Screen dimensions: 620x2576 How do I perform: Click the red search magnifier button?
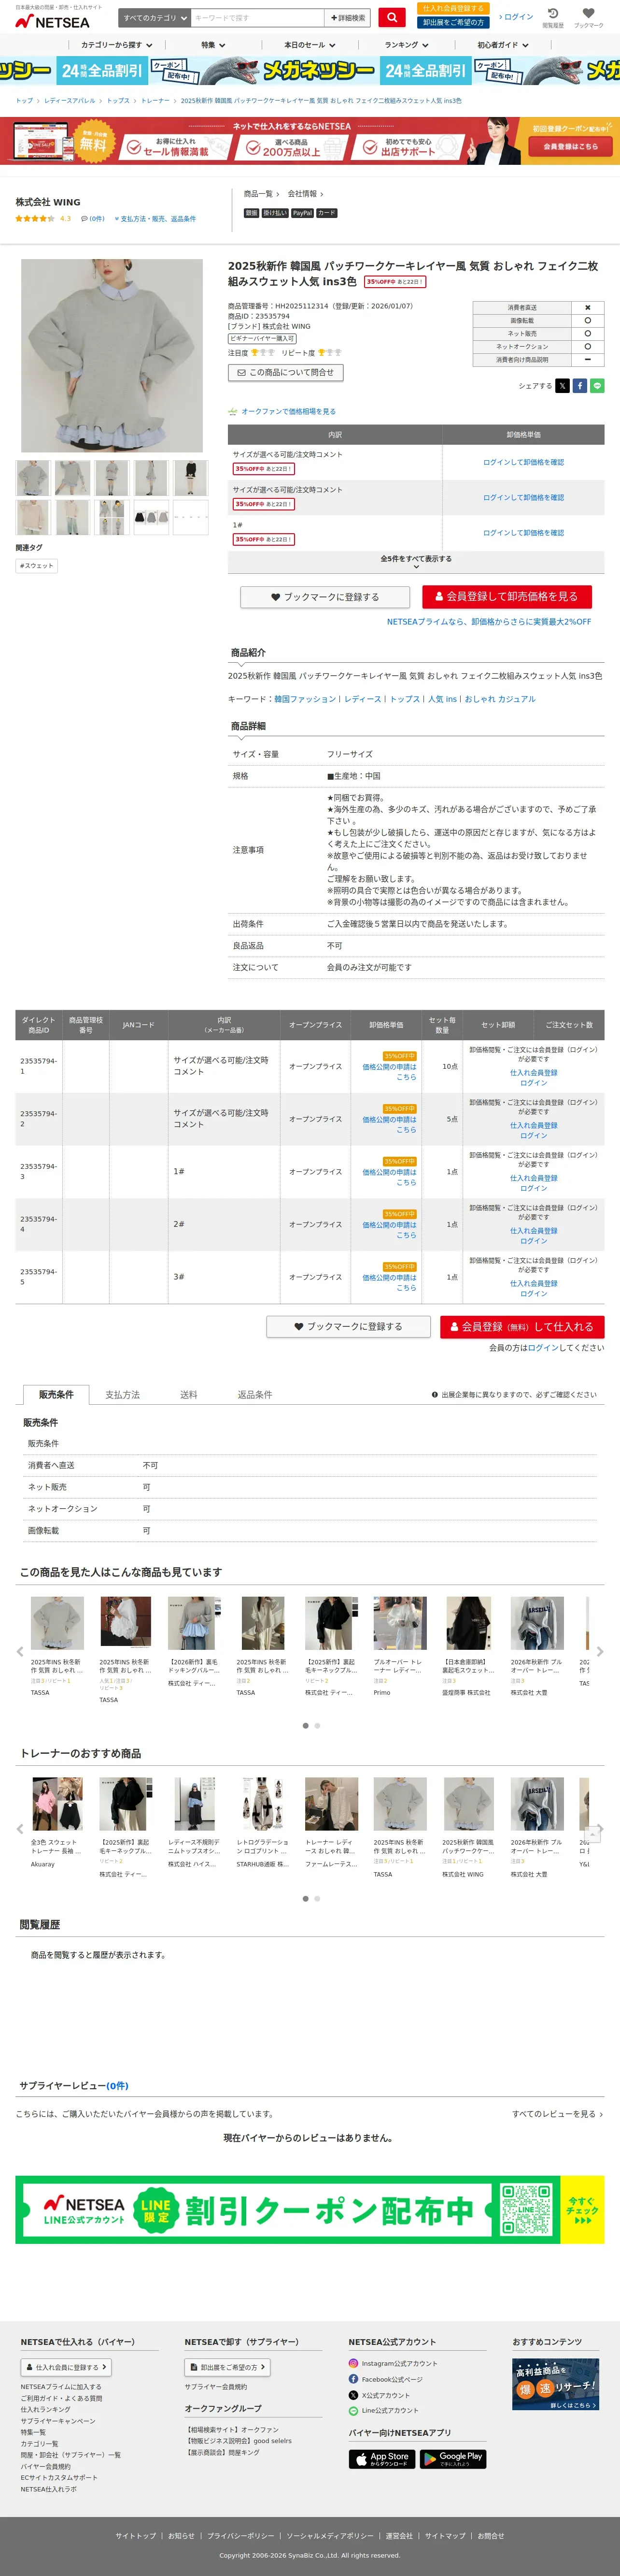pyautogui.click(x=392, y=17)
